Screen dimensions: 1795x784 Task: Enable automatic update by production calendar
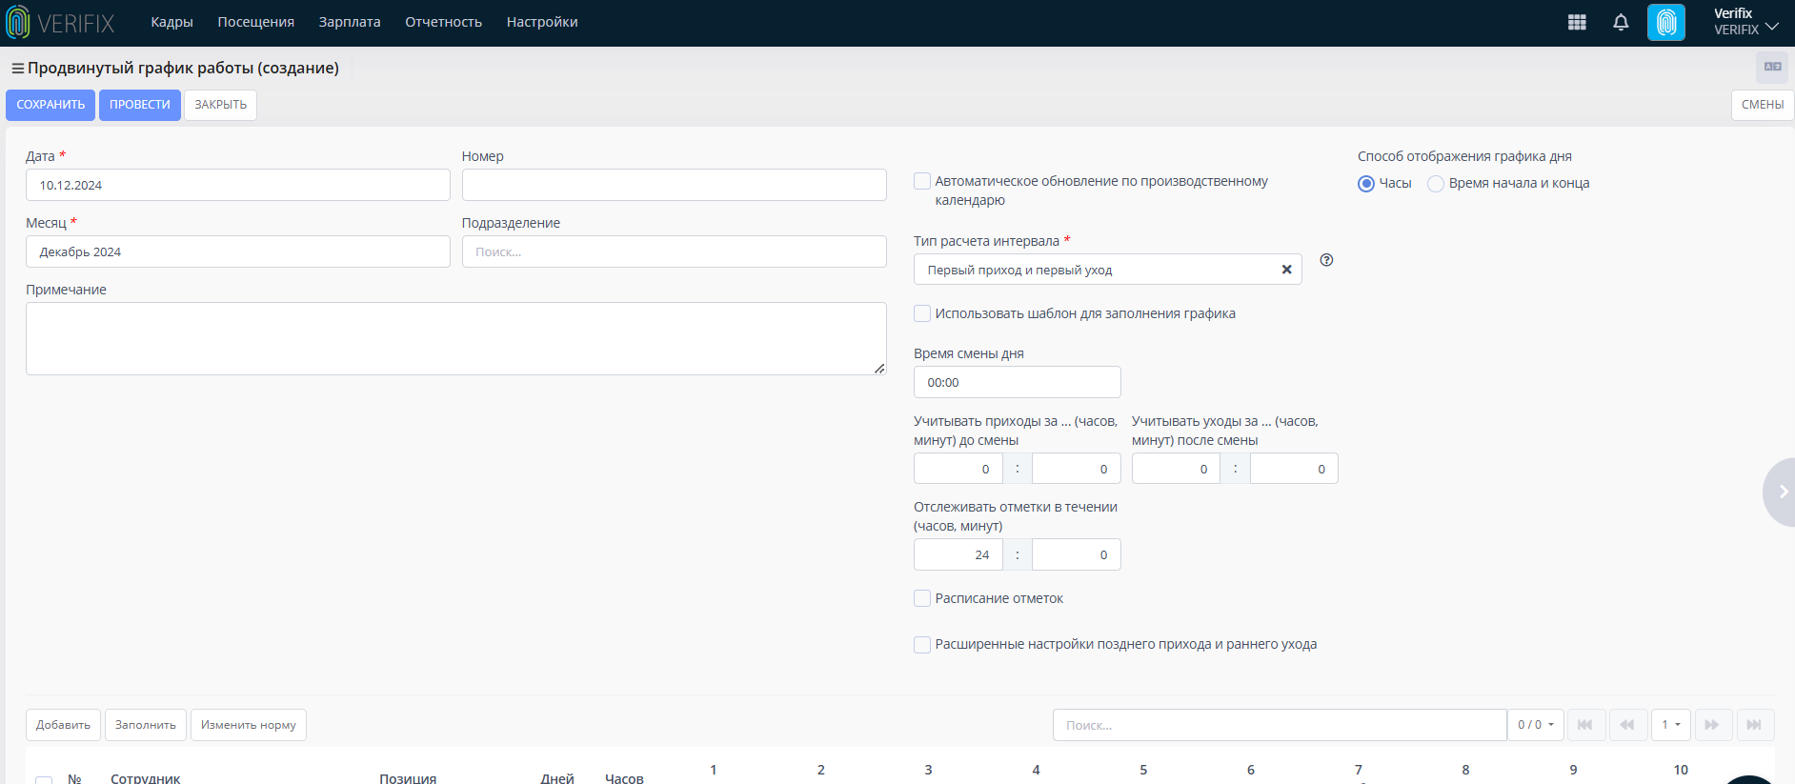tap(922, 181)
